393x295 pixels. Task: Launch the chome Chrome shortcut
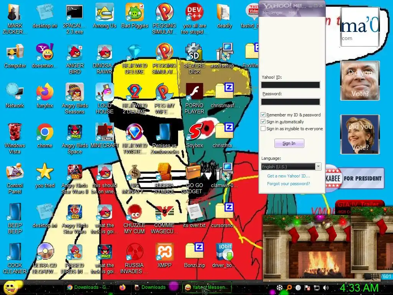click(45, 135)
